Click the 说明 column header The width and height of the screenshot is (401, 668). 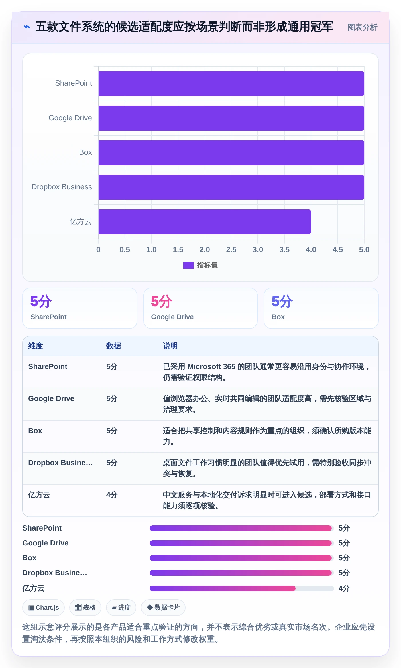click(170, 346)
